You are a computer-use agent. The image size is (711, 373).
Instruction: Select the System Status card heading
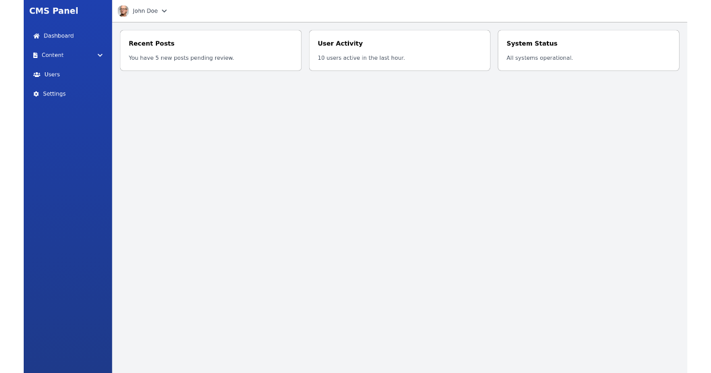click(x=532, y=43)
